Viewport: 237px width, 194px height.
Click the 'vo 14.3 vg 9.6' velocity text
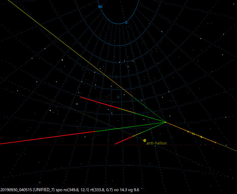point(126,190)
